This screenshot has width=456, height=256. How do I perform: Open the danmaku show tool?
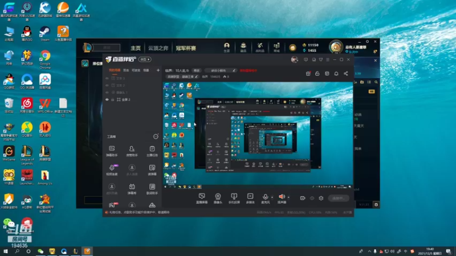(132, 189)
